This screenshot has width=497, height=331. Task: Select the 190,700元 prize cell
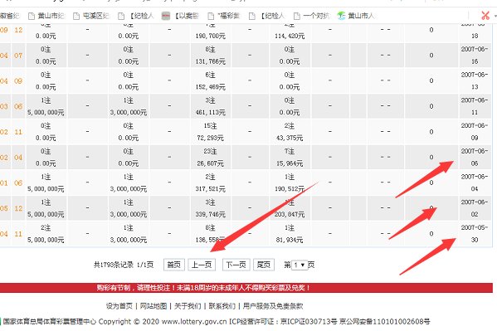point(211,36)
